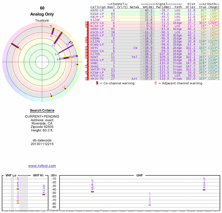This screenshot has width=222, height=213.
Task: Click the adjacent channel icon beside KSFV-CA
Action: [86, 23]
